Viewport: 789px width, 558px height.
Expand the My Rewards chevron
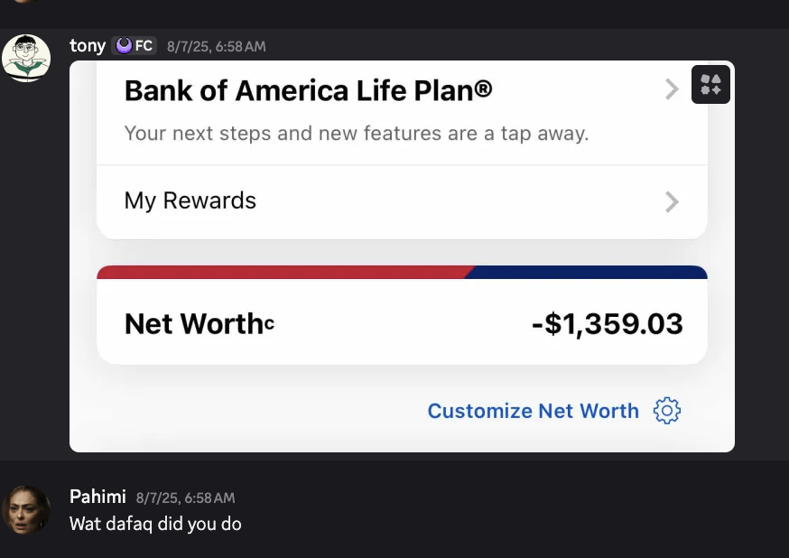(672, 201)
